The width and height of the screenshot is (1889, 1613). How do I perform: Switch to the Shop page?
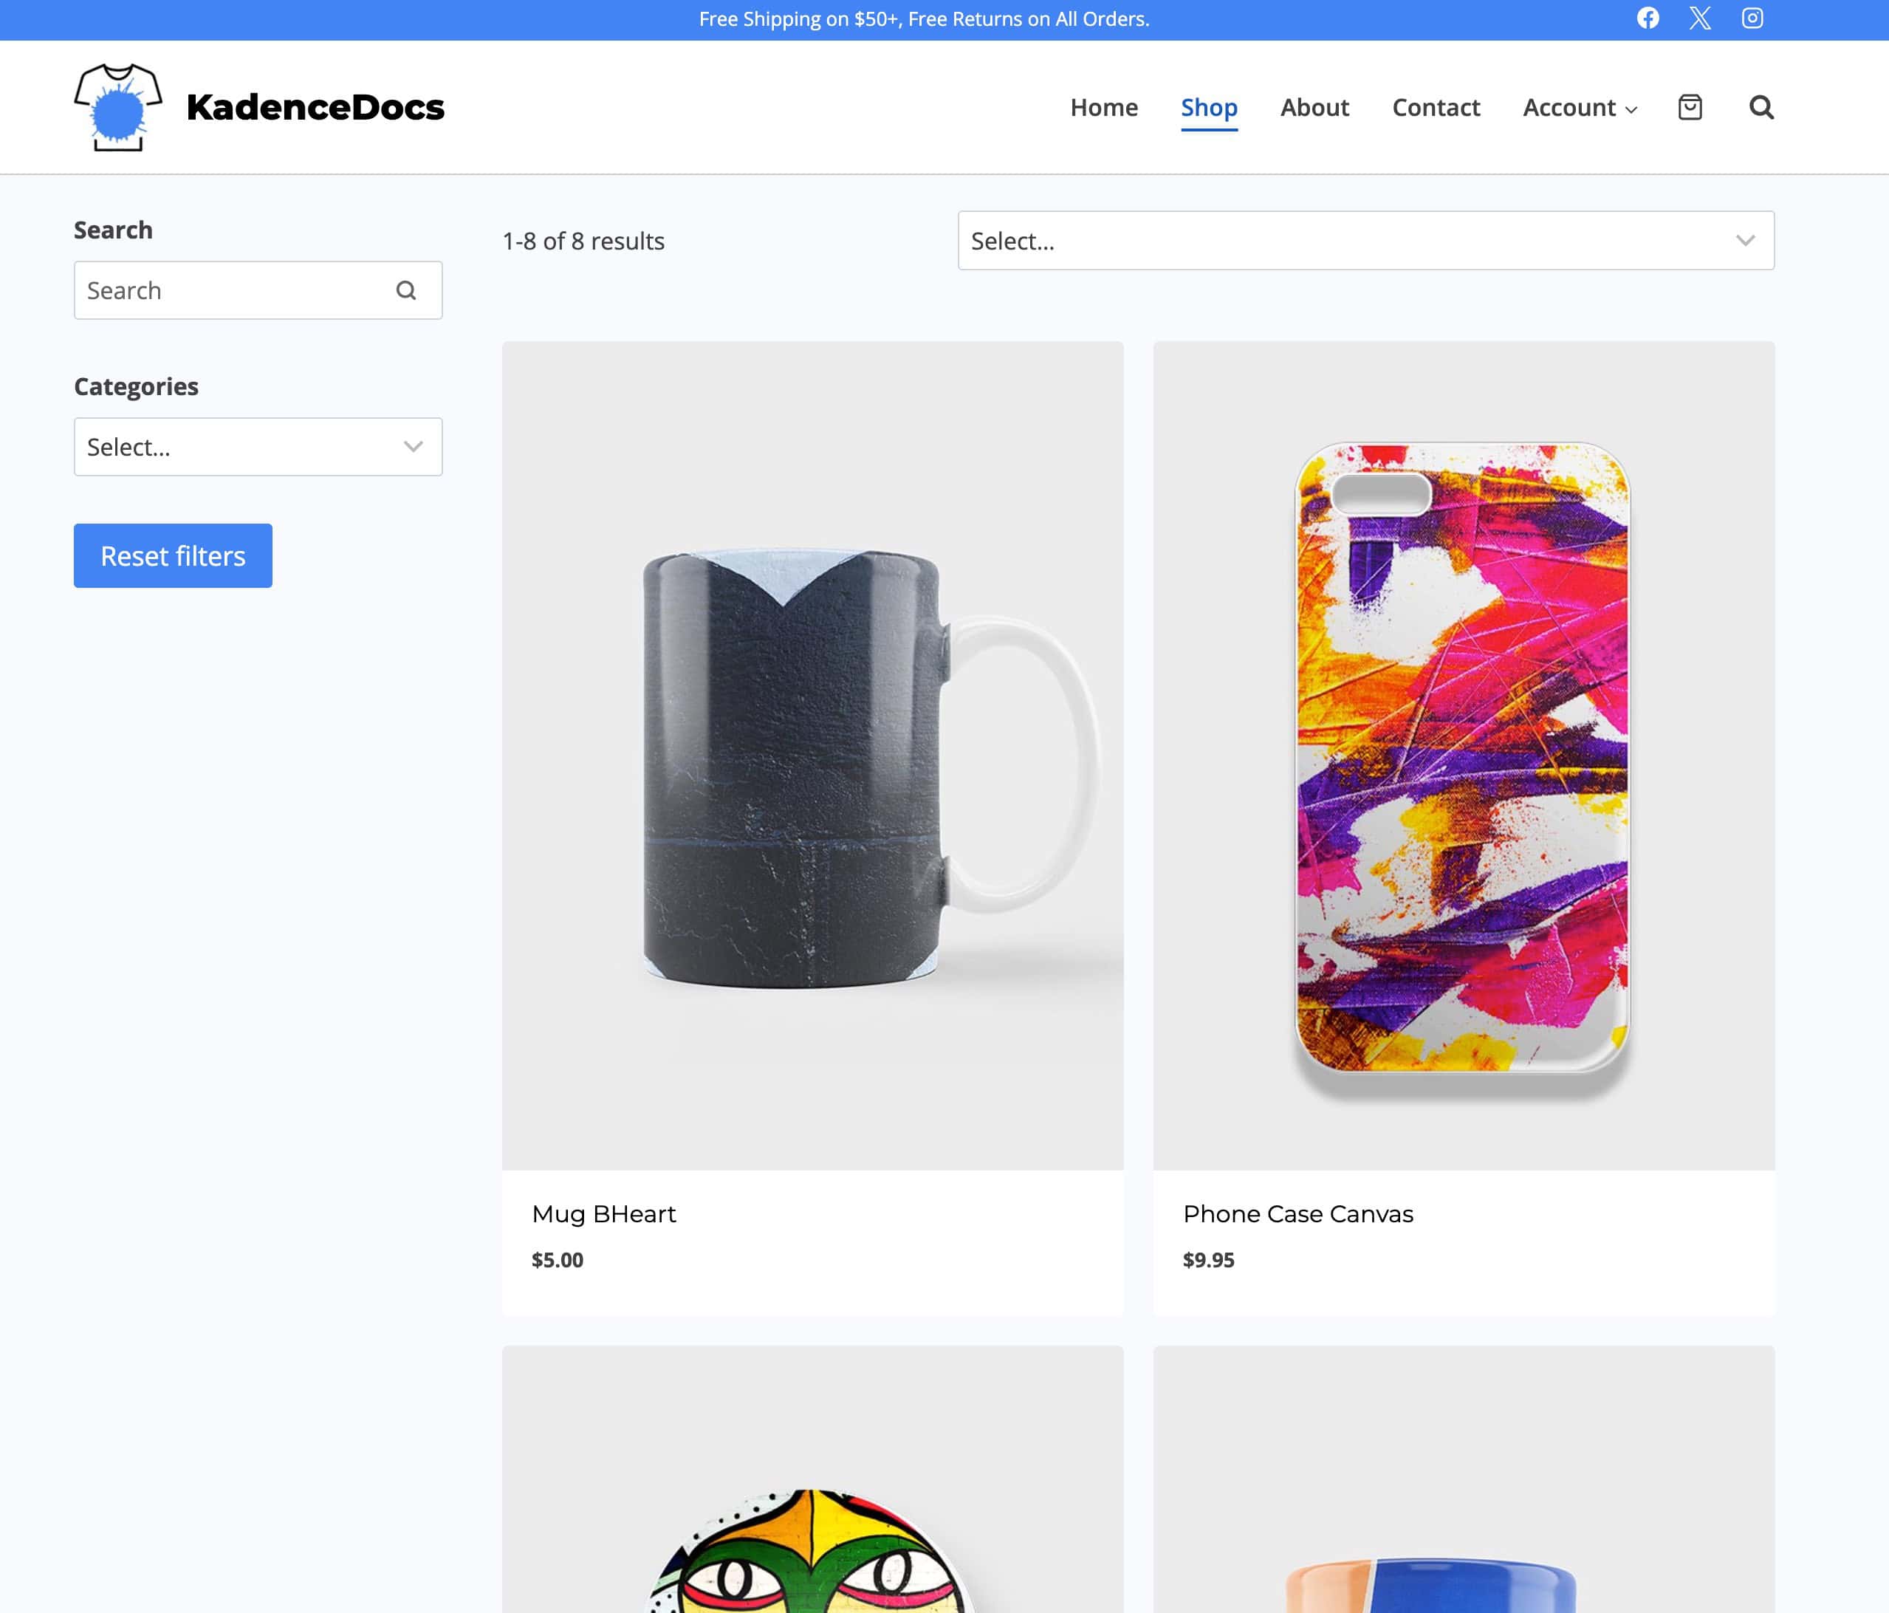pyautogui.click(x=1209, y=108)
